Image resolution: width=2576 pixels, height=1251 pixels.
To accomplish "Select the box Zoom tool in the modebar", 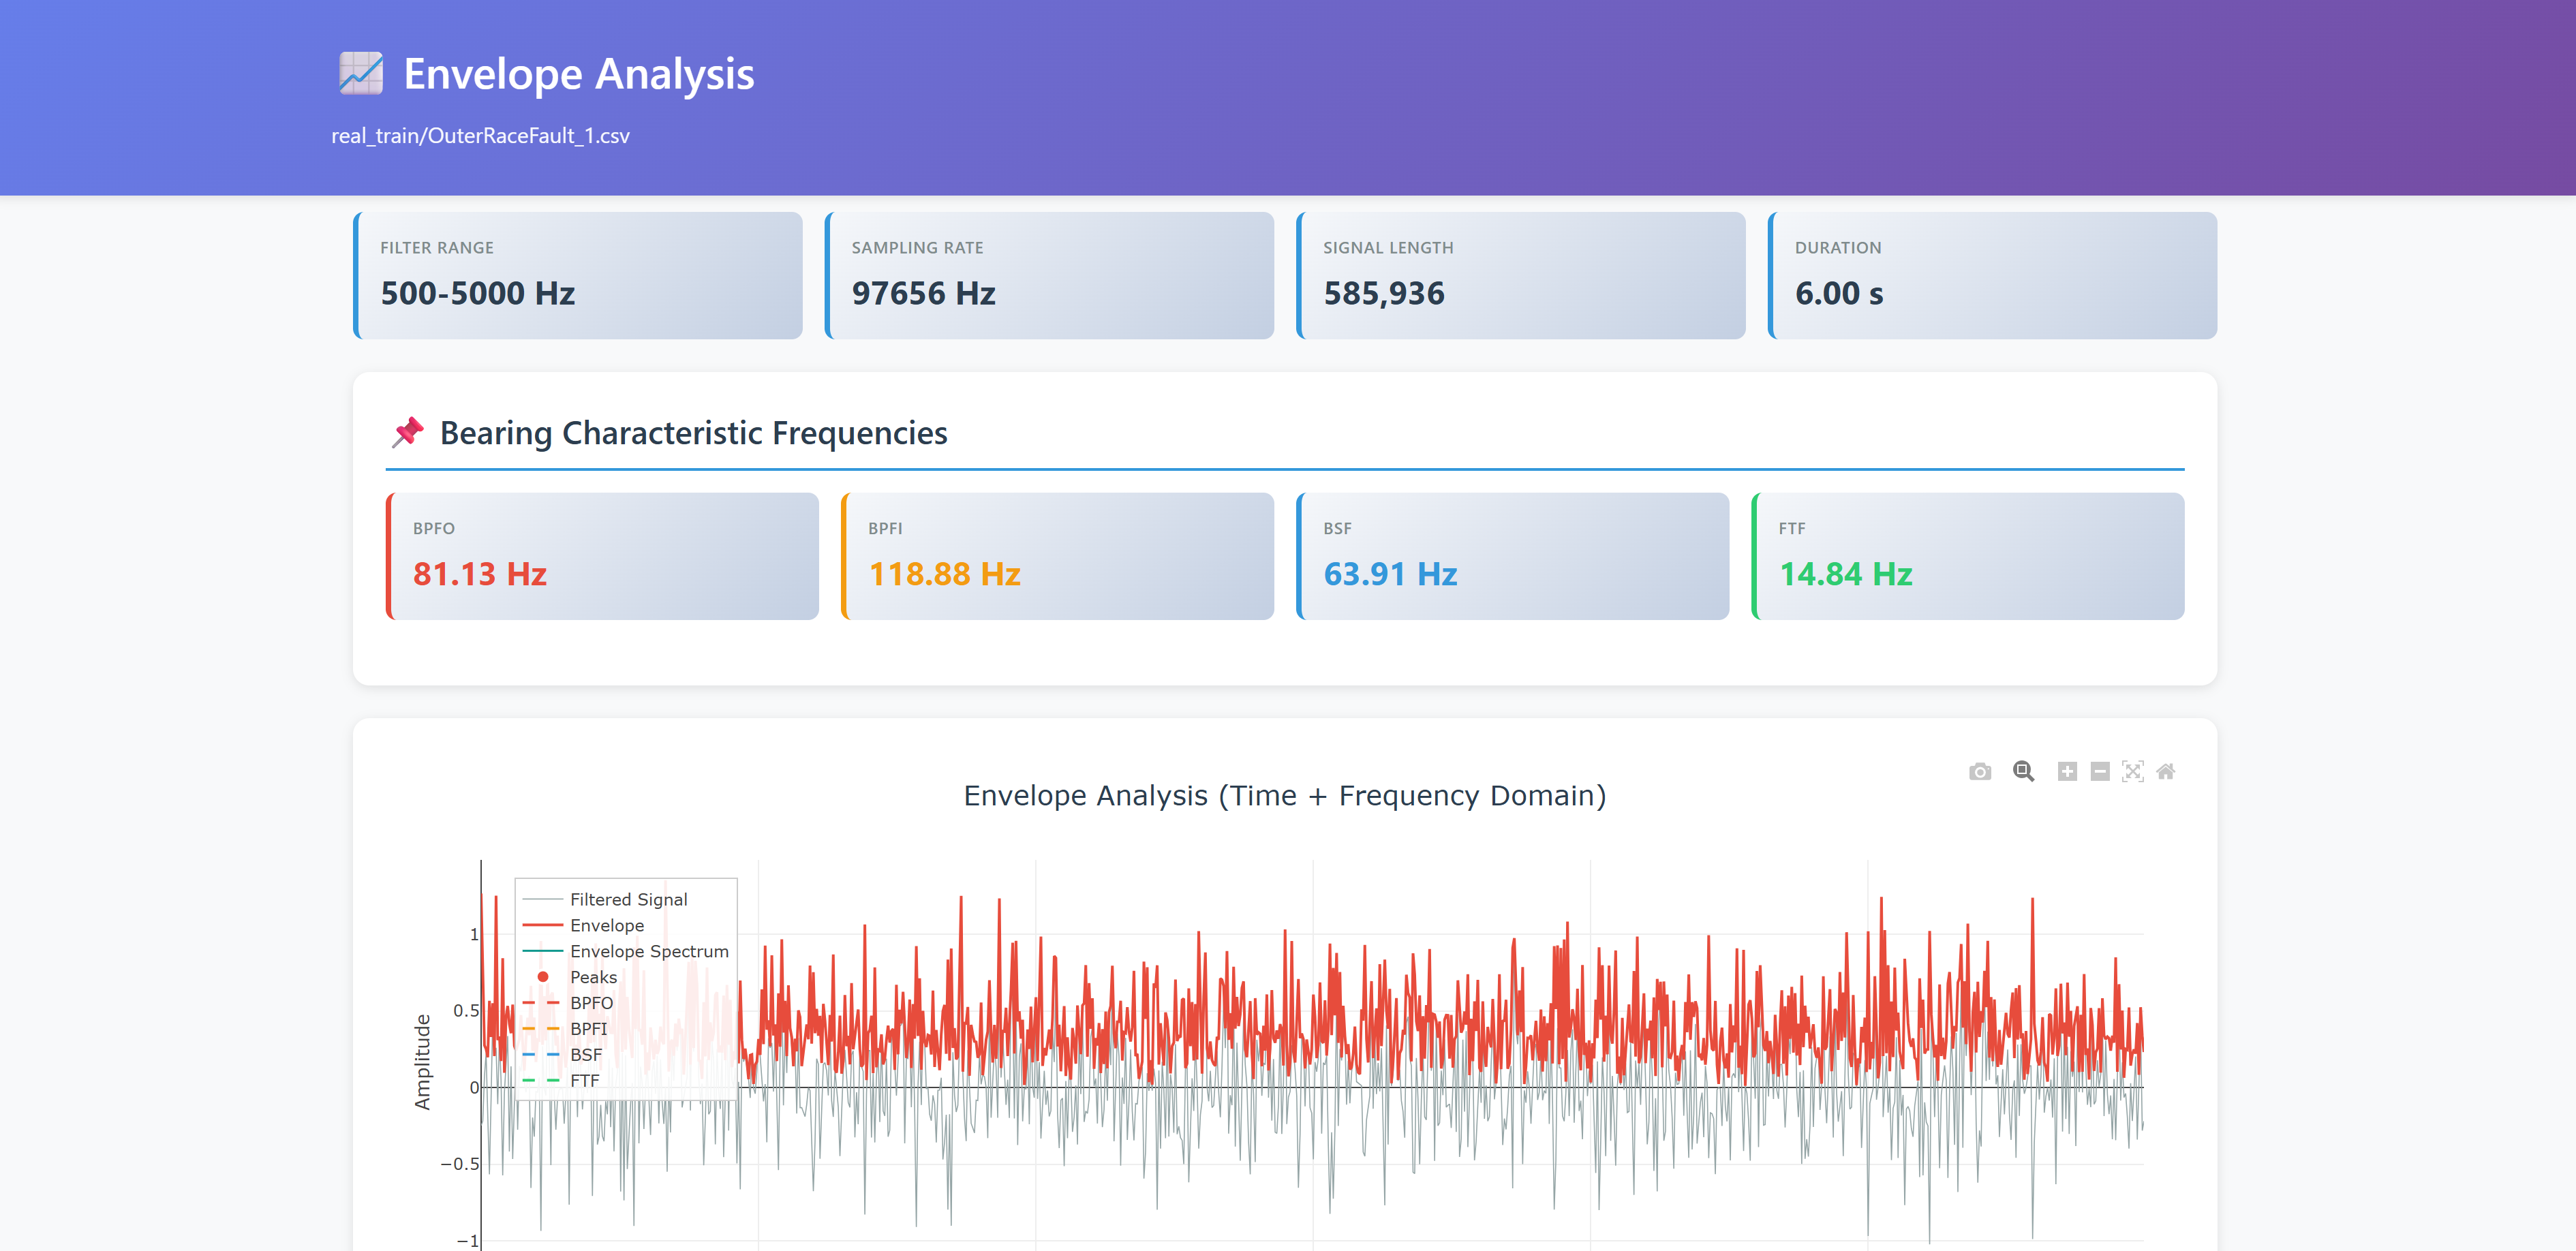I will 2023,771.
